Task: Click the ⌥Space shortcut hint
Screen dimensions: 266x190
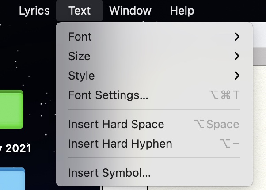Action: pos(217,125)
